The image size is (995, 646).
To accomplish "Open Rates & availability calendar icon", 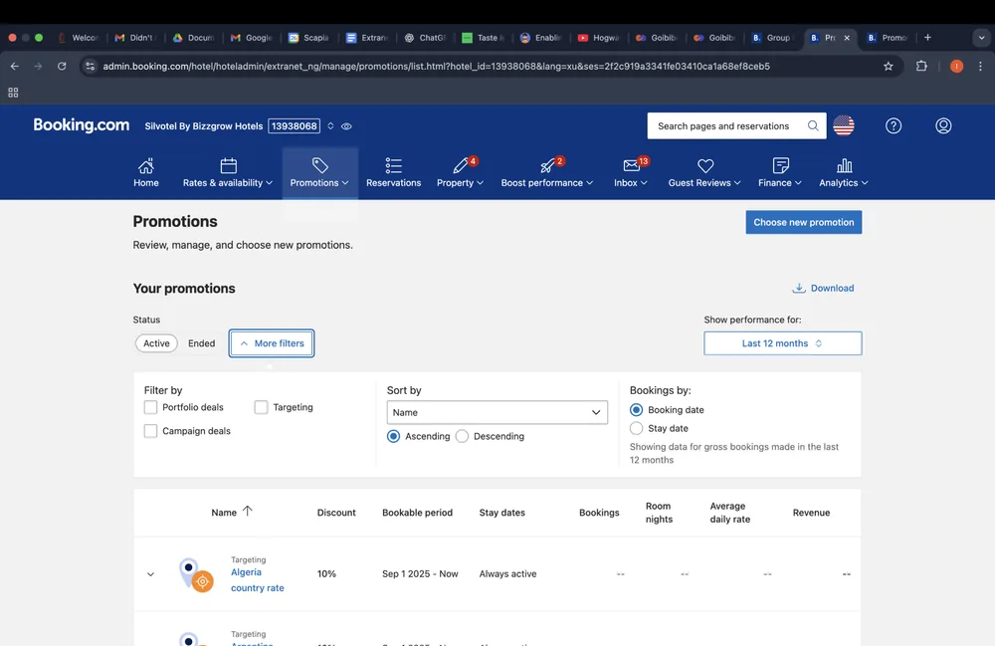I will pos(229,165).
